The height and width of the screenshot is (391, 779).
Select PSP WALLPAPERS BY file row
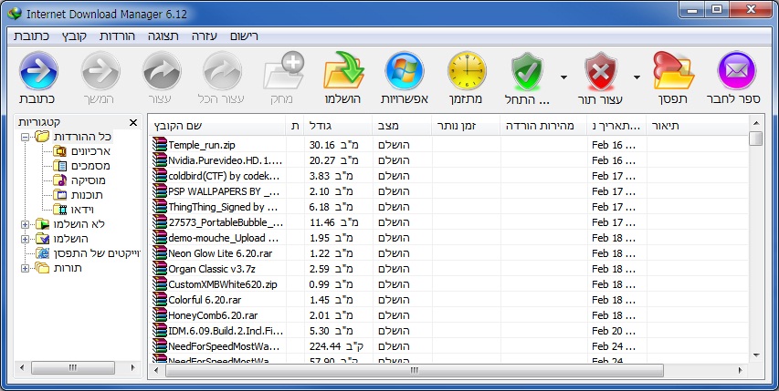448,191
